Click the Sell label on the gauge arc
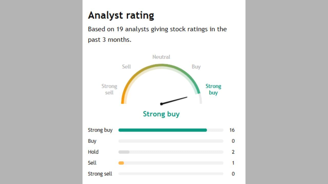The width and height of the screenshot is (328, 184). (x=126, y=67)
